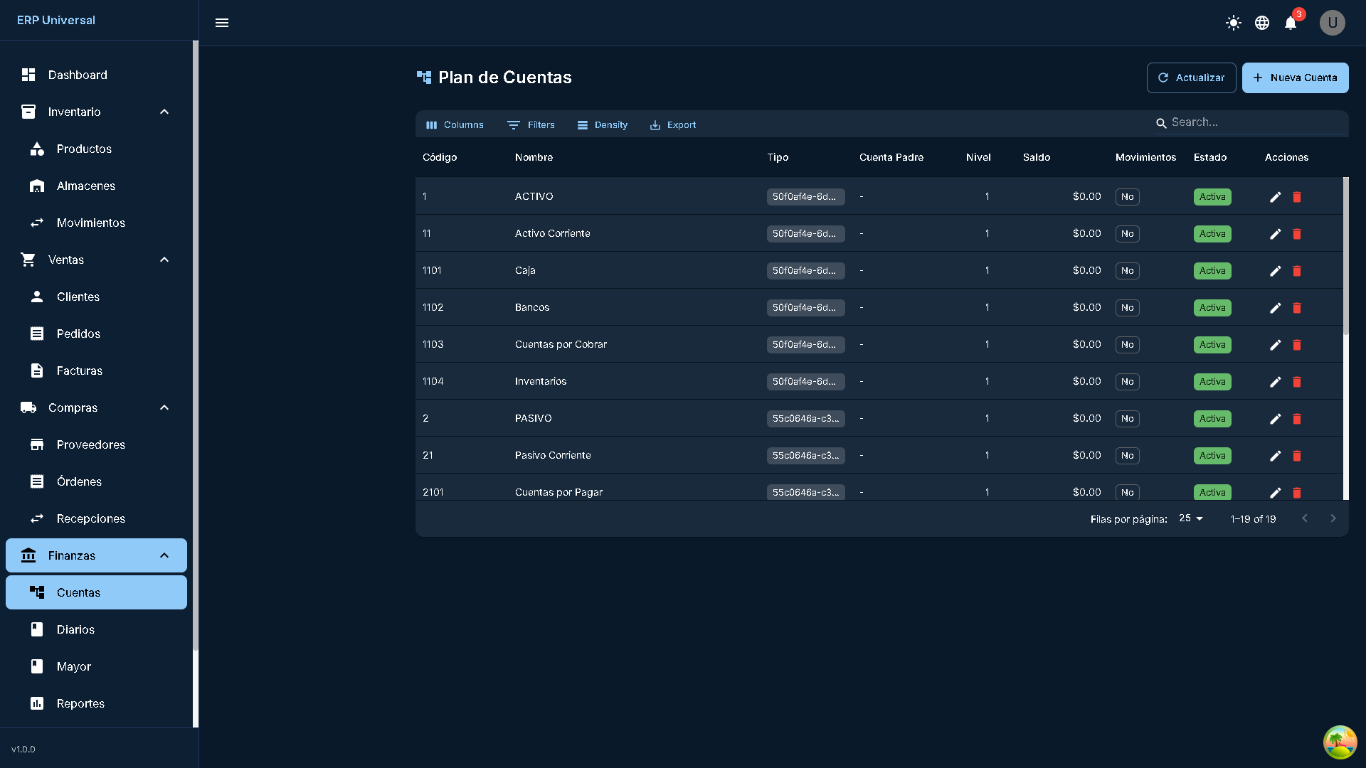This screenshot has height=768, width=1366.
Task: Open the user avatar menu
Action: tap(1332, 23)
